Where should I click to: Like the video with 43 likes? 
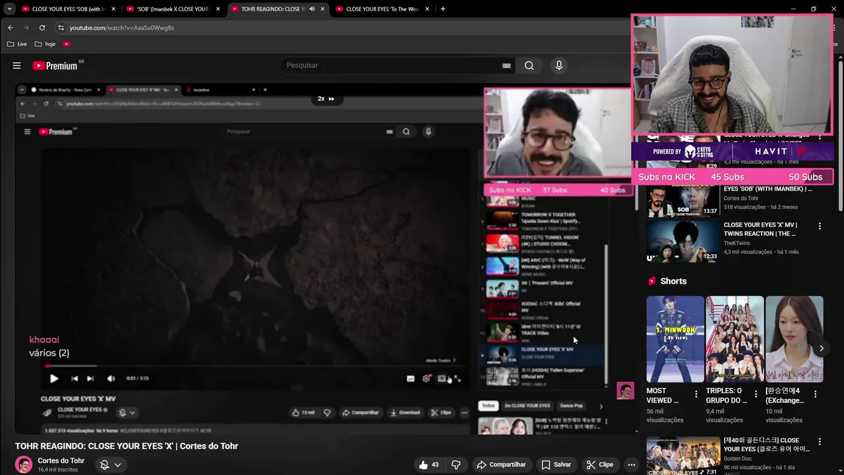[x=428, y=464]
